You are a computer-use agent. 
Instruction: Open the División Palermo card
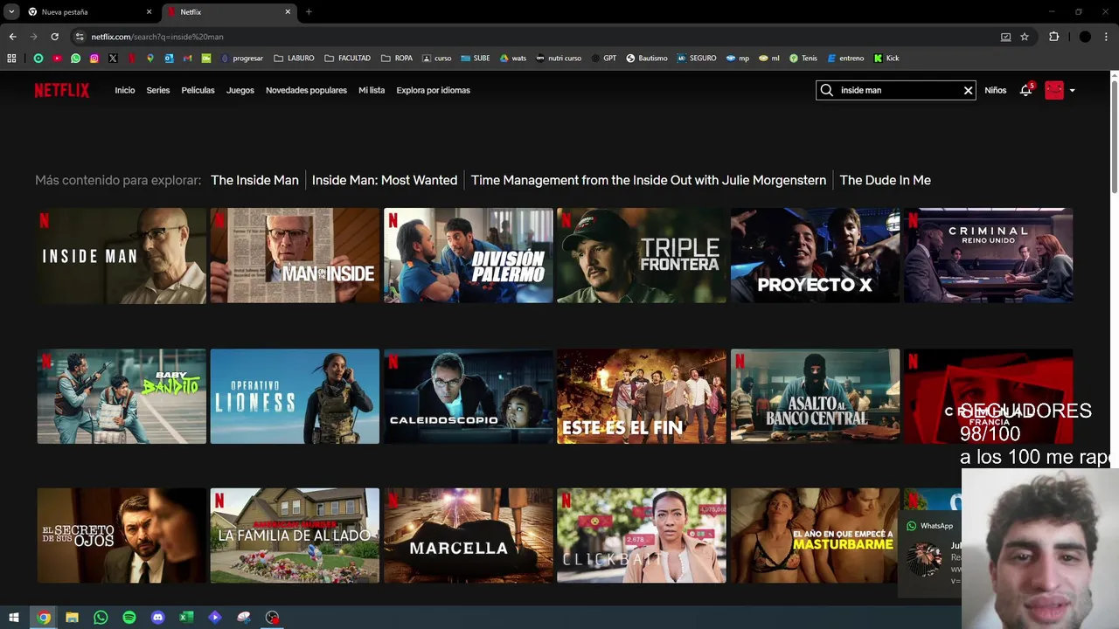click(x=469, y=256)
